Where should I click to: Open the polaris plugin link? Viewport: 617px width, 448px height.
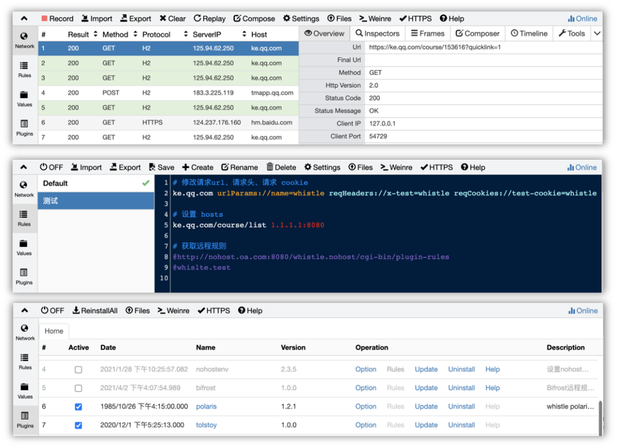[x=206, y=406]
